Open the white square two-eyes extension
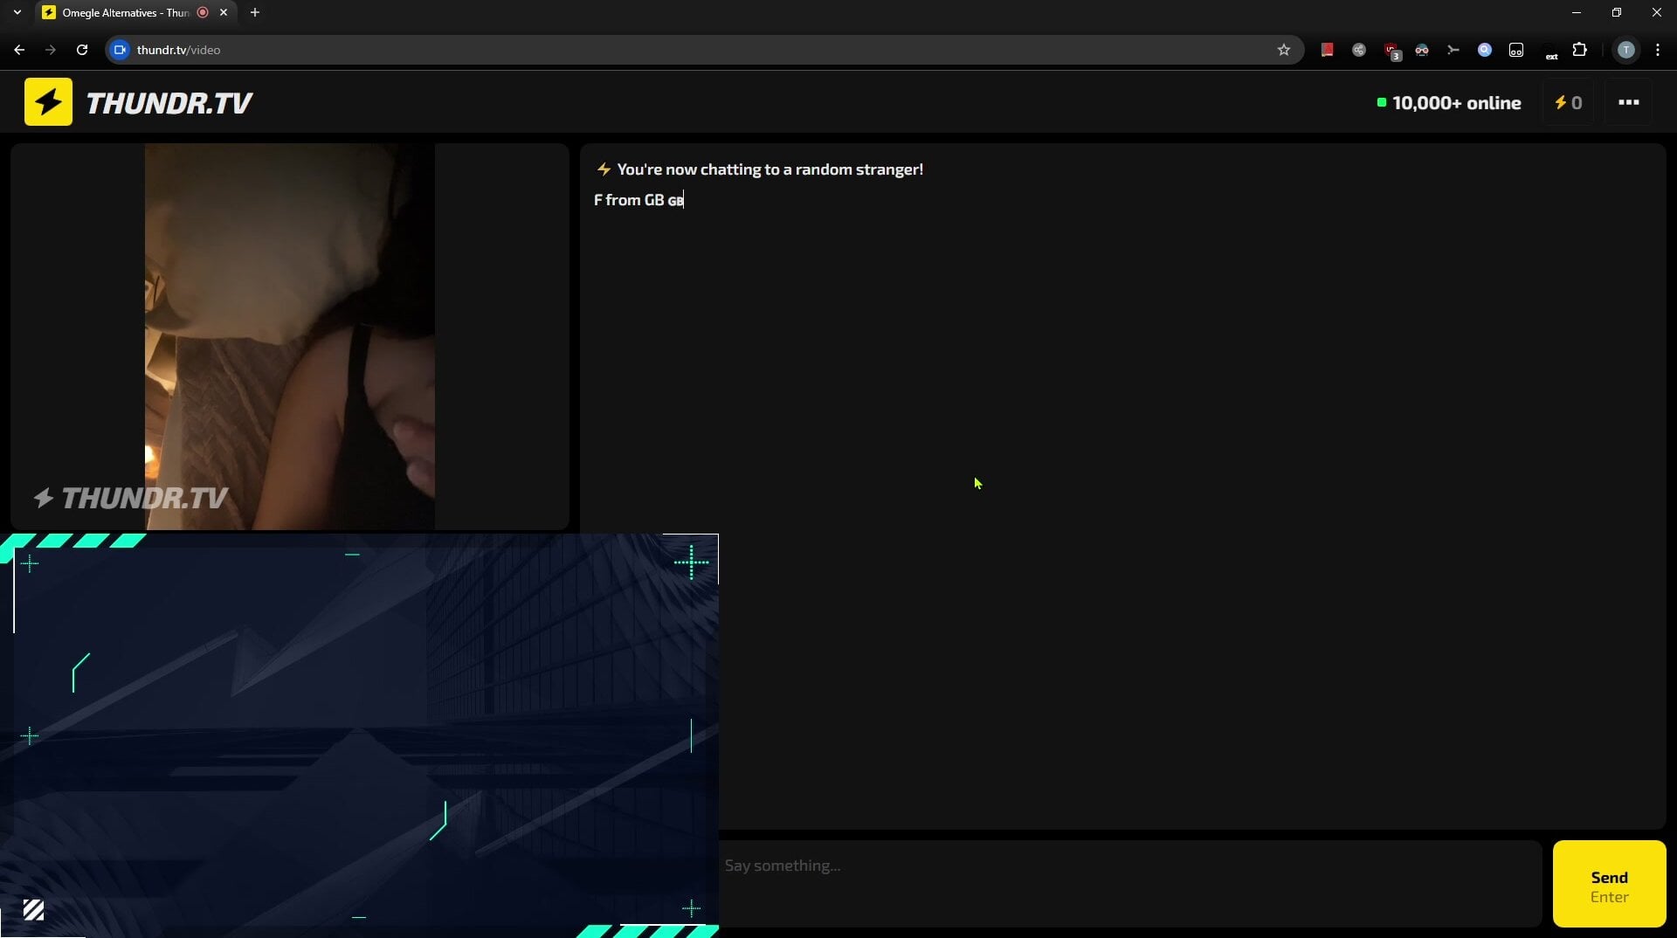The width and height of the screenshot is (1677, 938). click(1515, 50)
